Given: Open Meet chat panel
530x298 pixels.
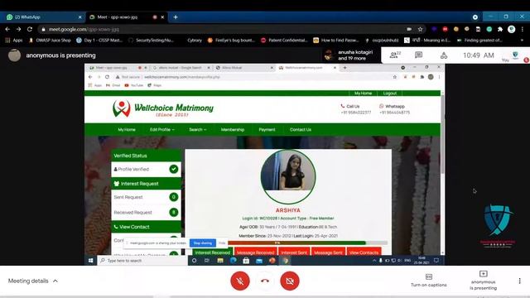Looking at the screenshot, I should click(x=418, y=55).
